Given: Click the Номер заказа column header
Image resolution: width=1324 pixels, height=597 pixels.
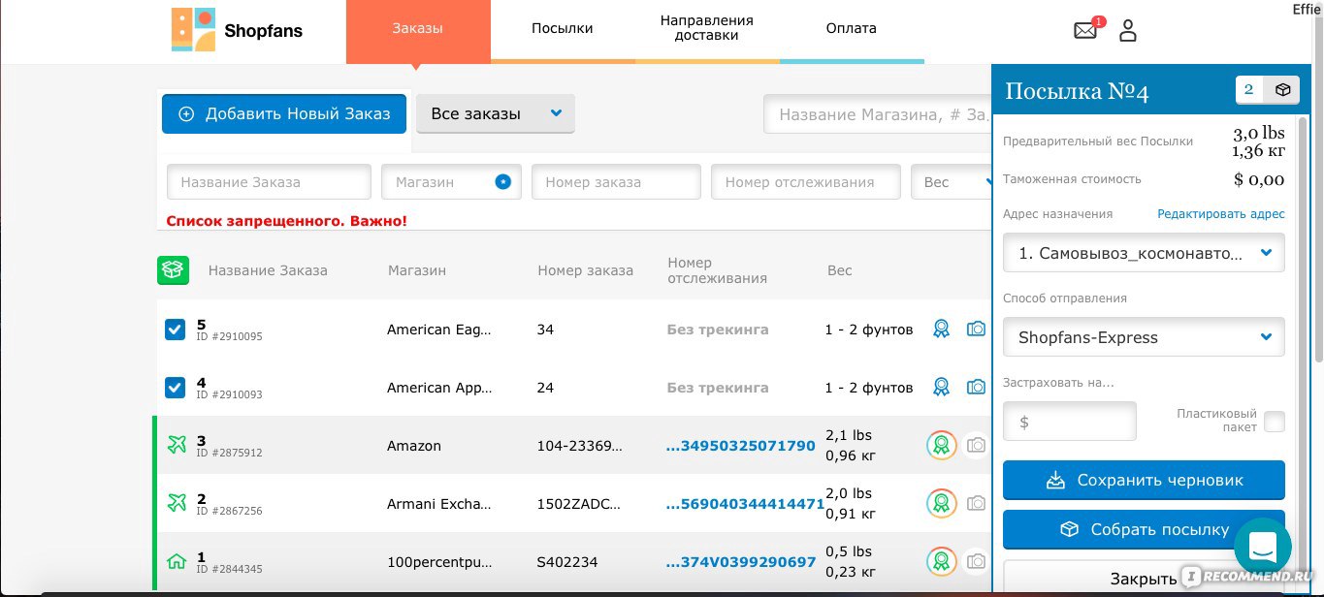Looking at the screenshot, I should pyautogui.click(x=586, y=270).
